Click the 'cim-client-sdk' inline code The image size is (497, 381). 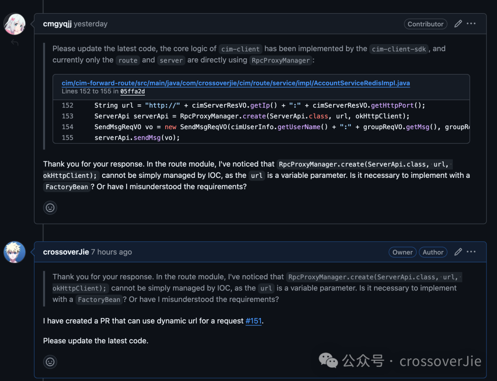pyautogui.click(x=399, y=49)
